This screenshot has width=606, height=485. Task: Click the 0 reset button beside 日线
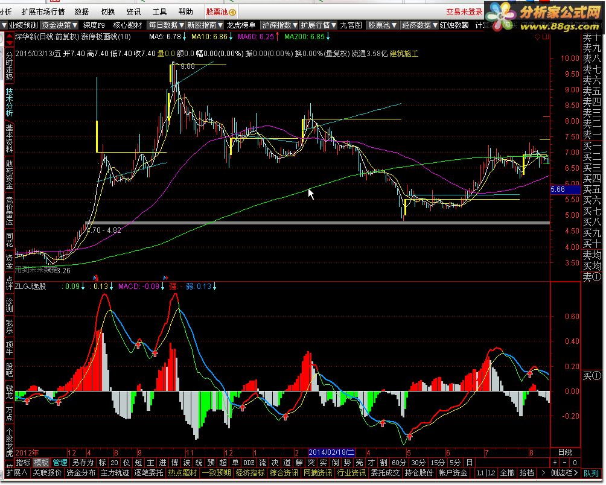575,463
